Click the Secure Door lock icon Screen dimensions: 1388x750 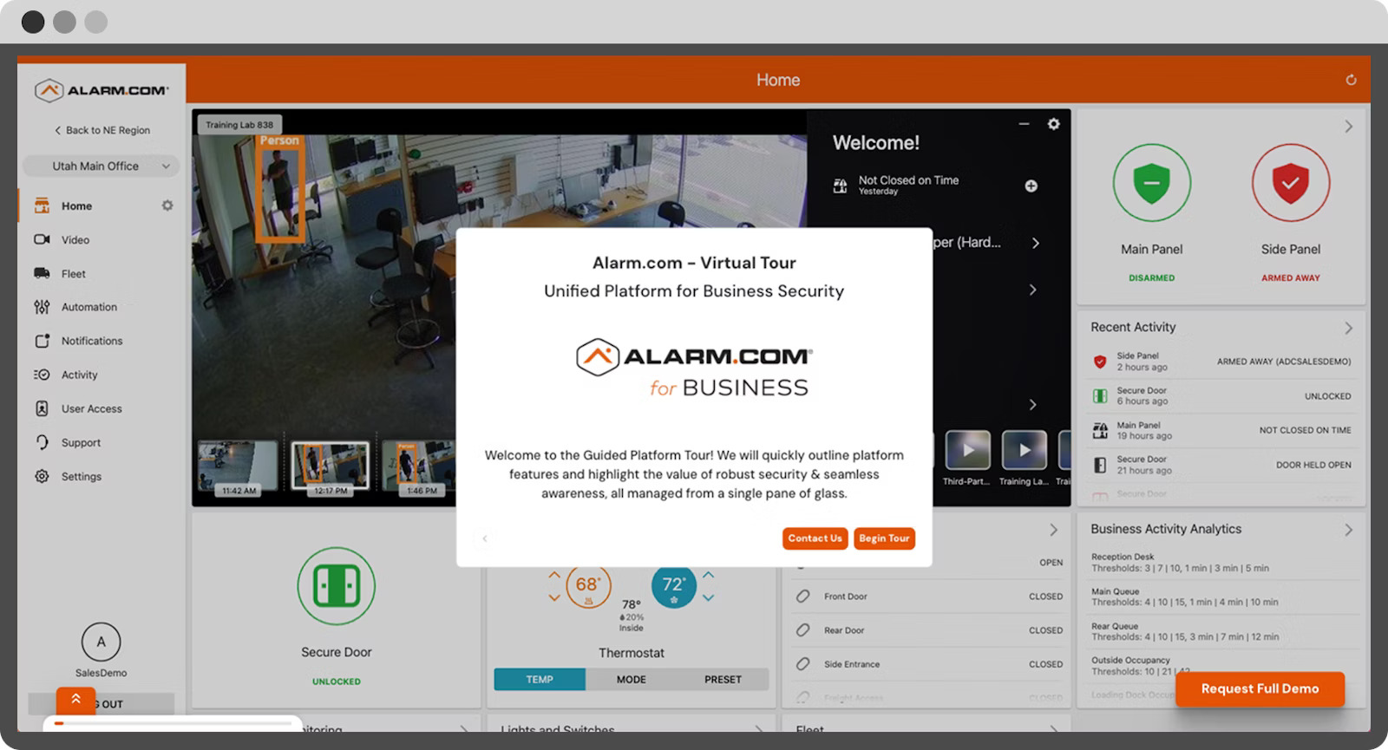tap(337, 586)
